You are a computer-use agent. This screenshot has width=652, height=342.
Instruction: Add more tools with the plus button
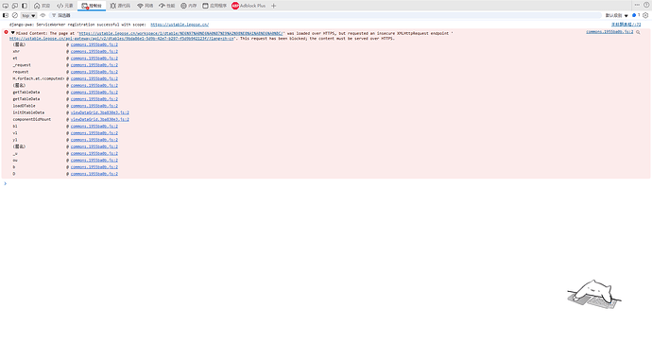tap(274, 6)
